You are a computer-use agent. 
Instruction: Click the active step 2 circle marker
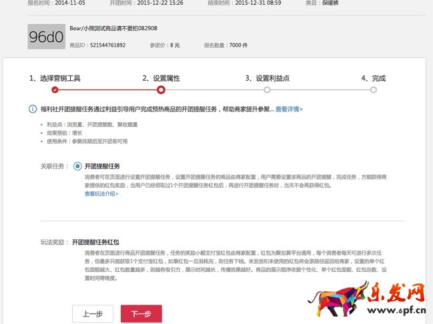tap(161, 90)
